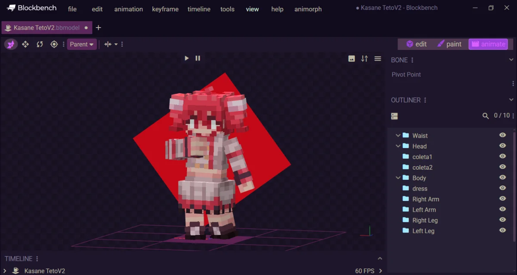Click the outliner toggle options icon
Image resolution: width=517 pixels, height=275 pixels.
click(x=394, y=116)
